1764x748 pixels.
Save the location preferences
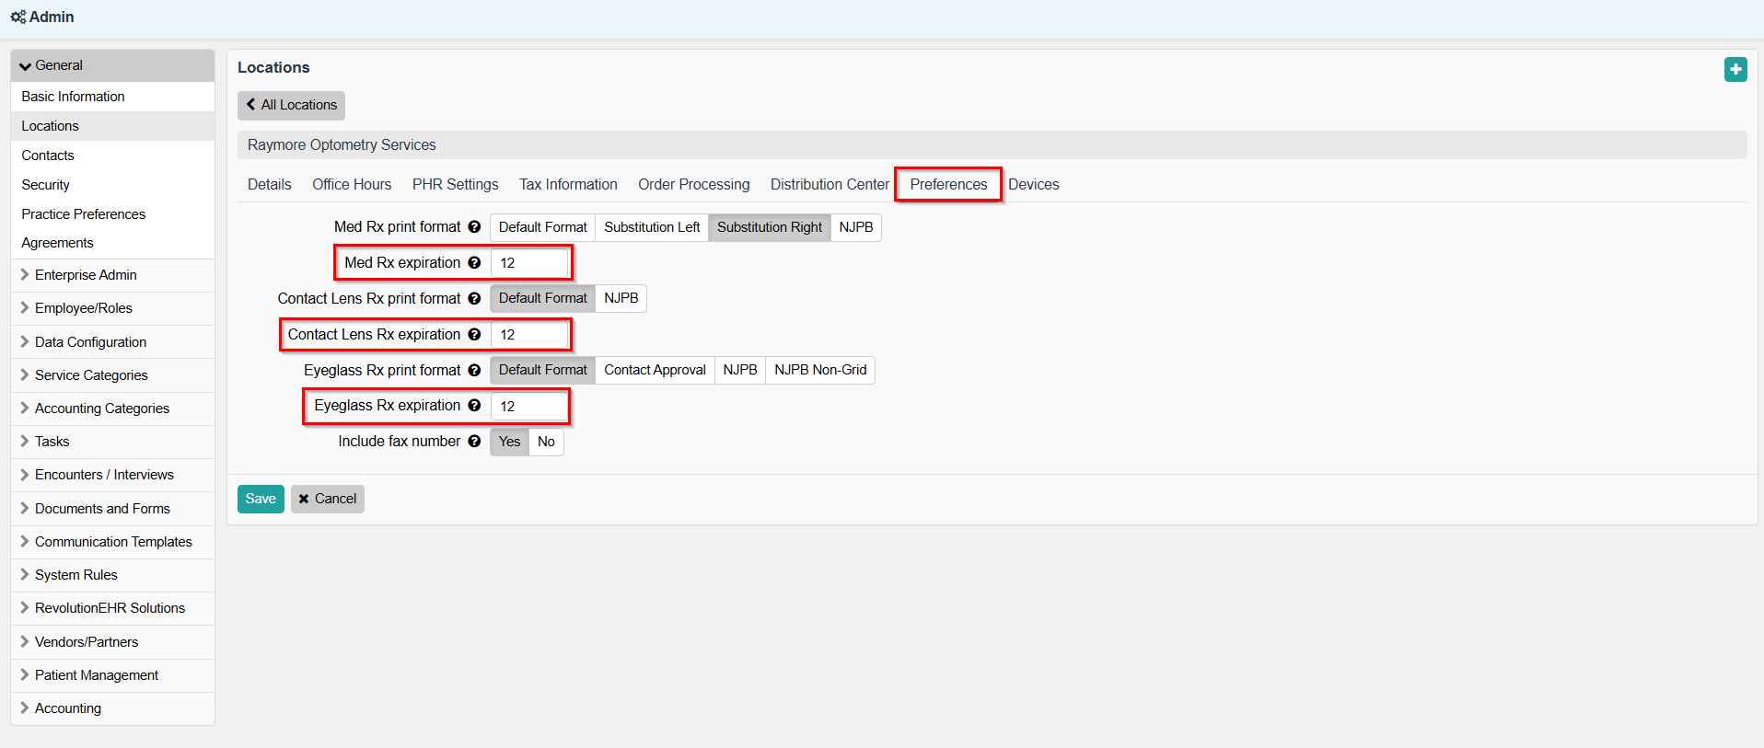click(x=261, y=499)
